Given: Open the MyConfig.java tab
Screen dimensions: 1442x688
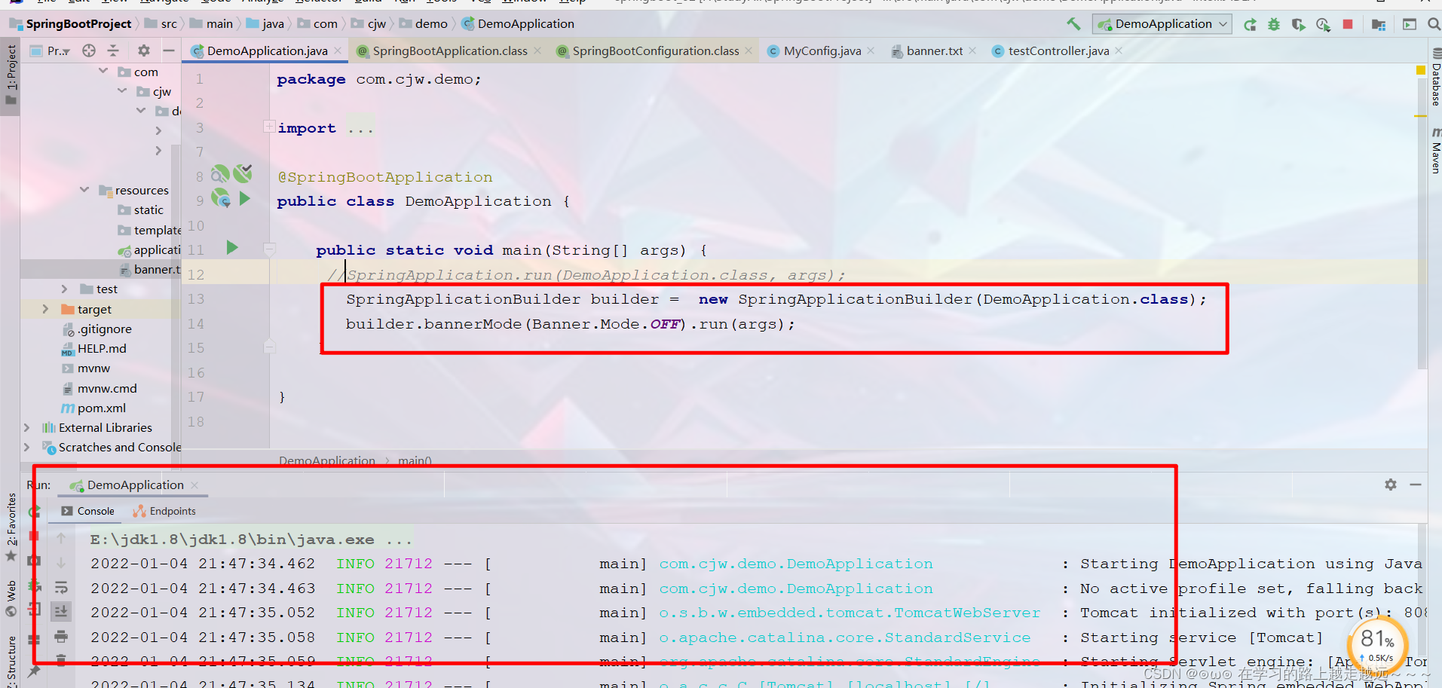Looking at the screenshot, I should point(822,50).
